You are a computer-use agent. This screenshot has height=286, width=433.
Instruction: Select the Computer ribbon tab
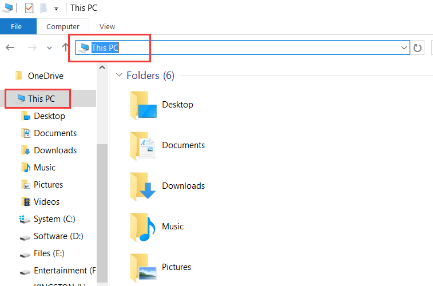pyautogui.click(x=63, y=26)
